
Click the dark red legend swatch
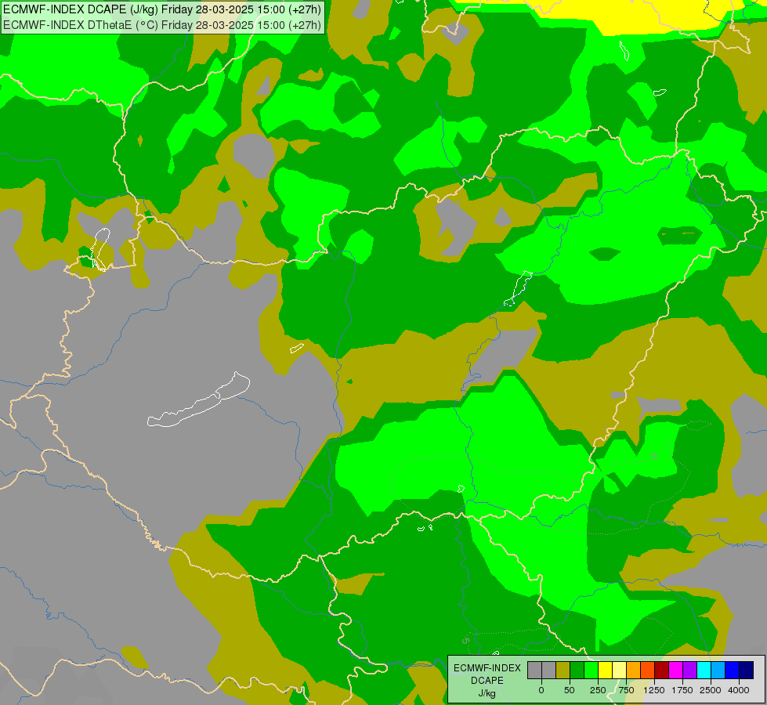662,670
